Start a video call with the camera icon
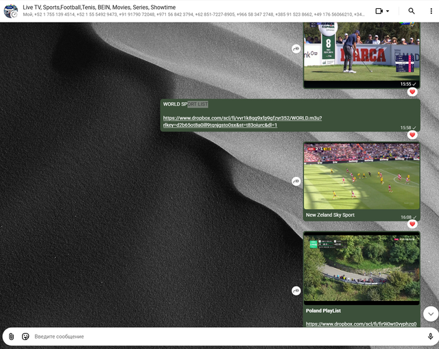The height and width of the screenshot is (349, 439). click(x=379, y=11)
